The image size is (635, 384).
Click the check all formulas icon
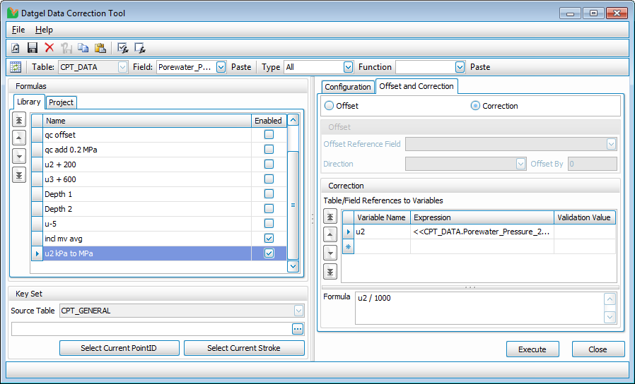(123, 48)
